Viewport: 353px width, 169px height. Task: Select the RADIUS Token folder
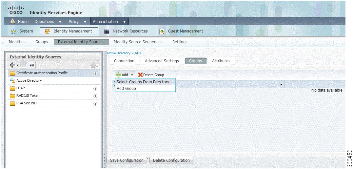tap(54, 95)
